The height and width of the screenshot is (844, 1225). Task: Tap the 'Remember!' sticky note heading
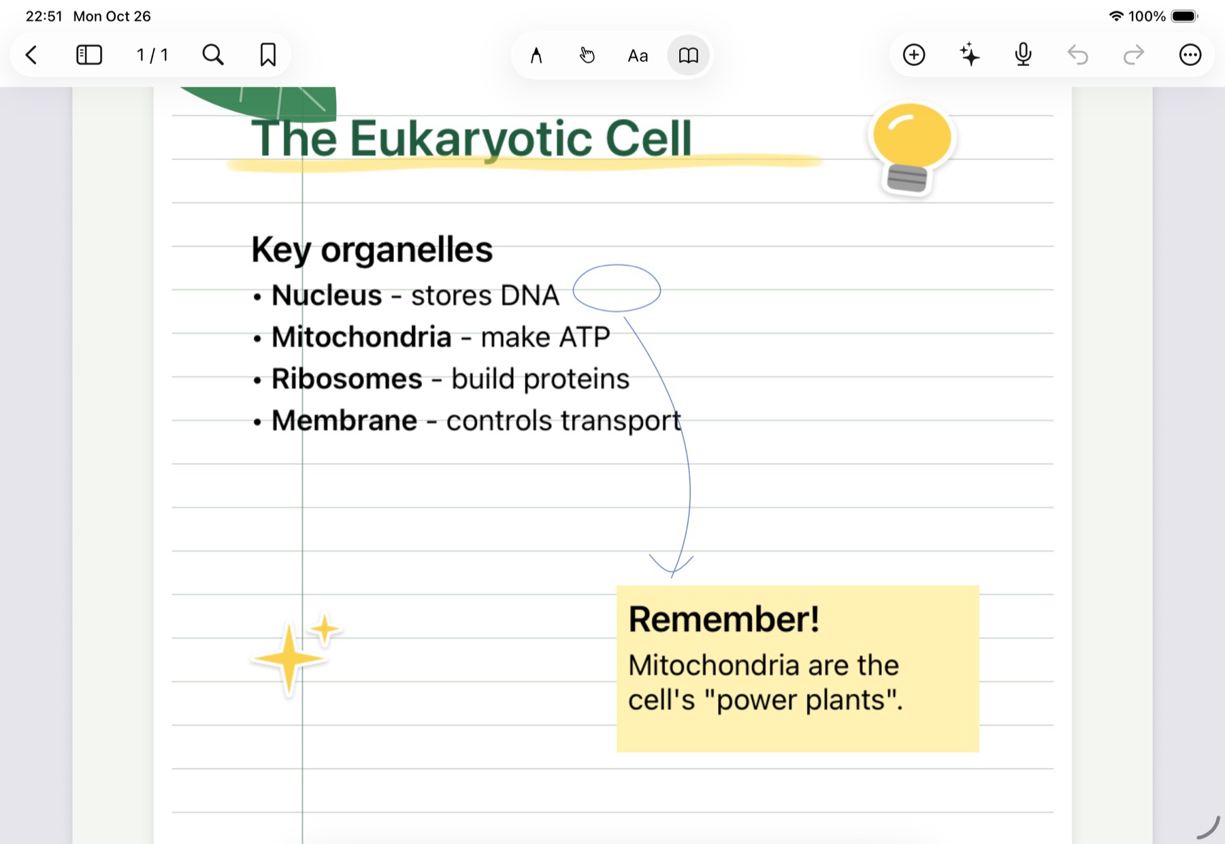(723, 619)
